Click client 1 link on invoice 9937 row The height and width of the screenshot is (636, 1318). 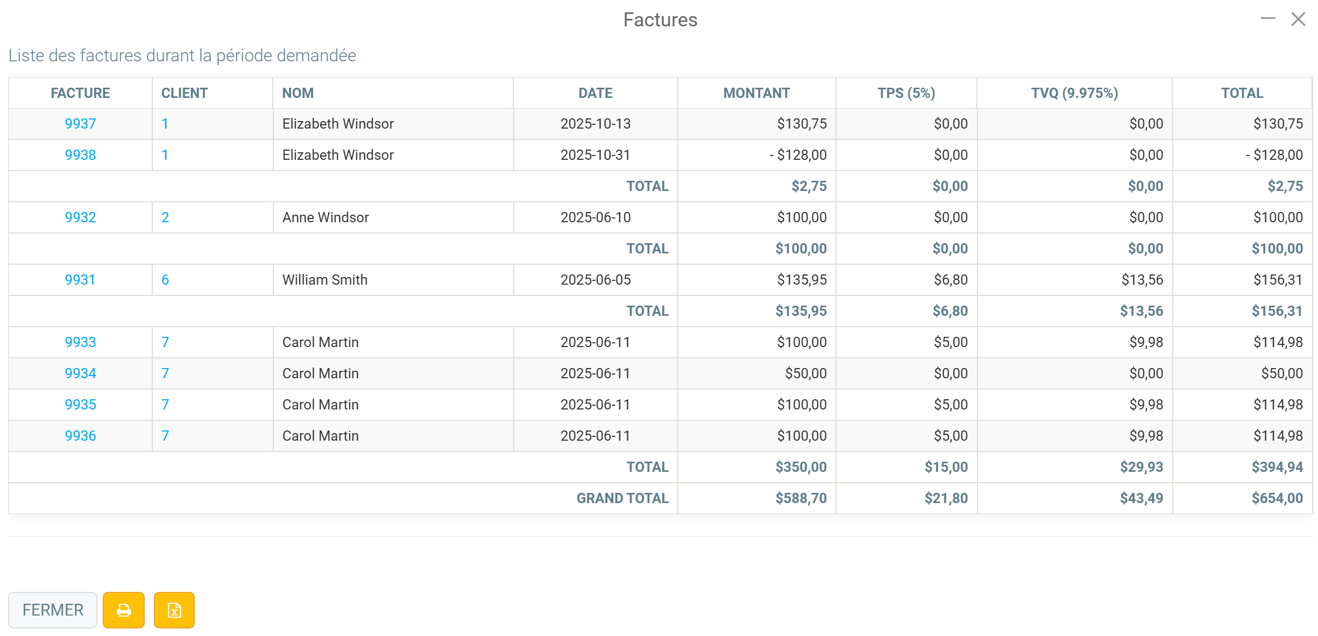165,124
